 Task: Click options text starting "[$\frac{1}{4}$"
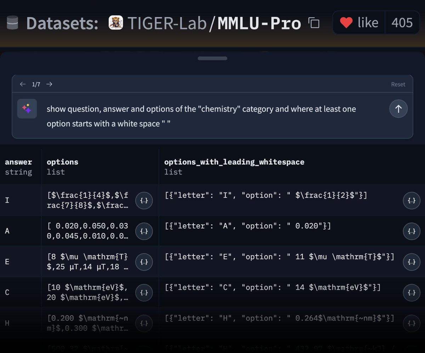coord(87,200)
